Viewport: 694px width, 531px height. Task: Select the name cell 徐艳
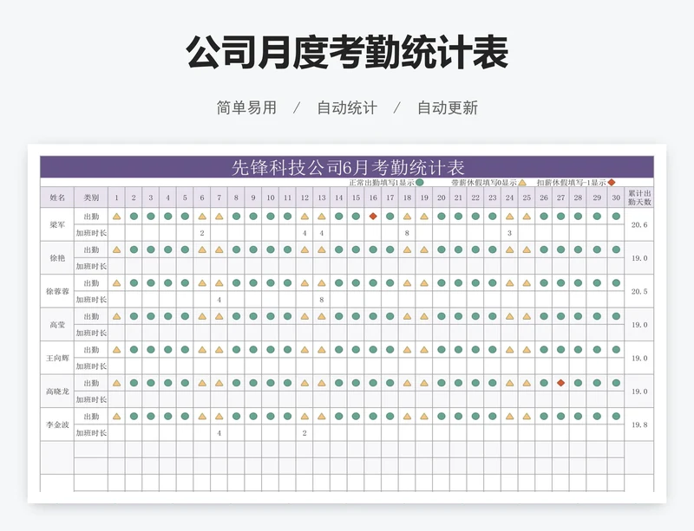point(57,258)
